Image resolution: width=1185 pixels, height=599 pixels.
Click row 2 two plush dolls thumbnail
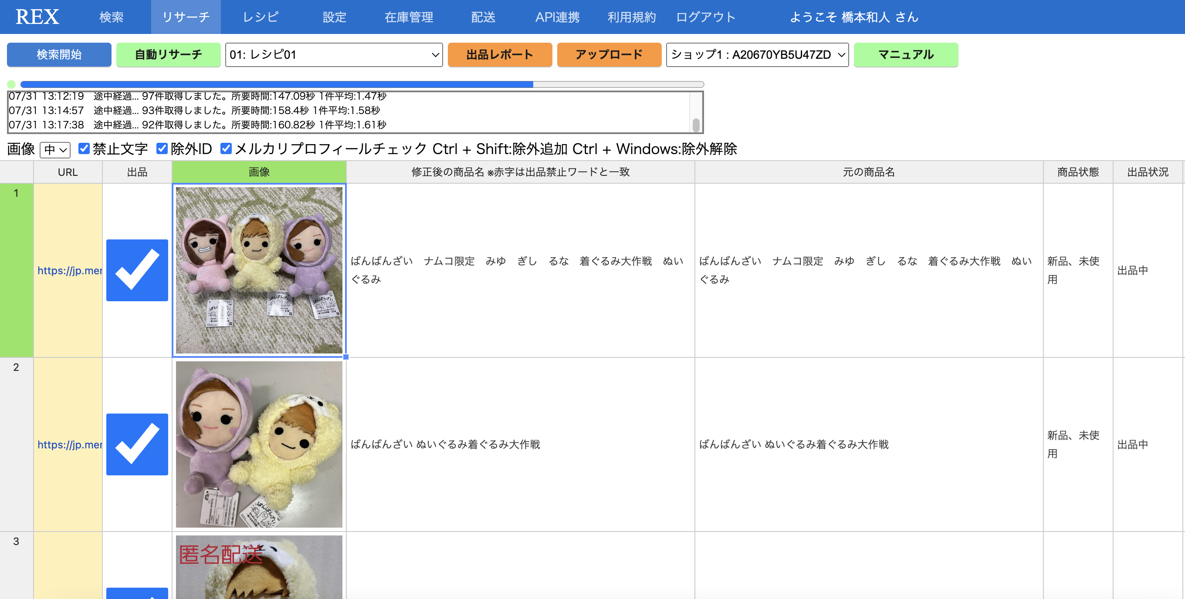click(x=259, y=444)
